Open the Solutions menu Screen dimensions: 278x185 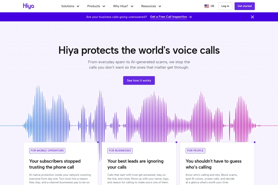[x=67, y=6]
